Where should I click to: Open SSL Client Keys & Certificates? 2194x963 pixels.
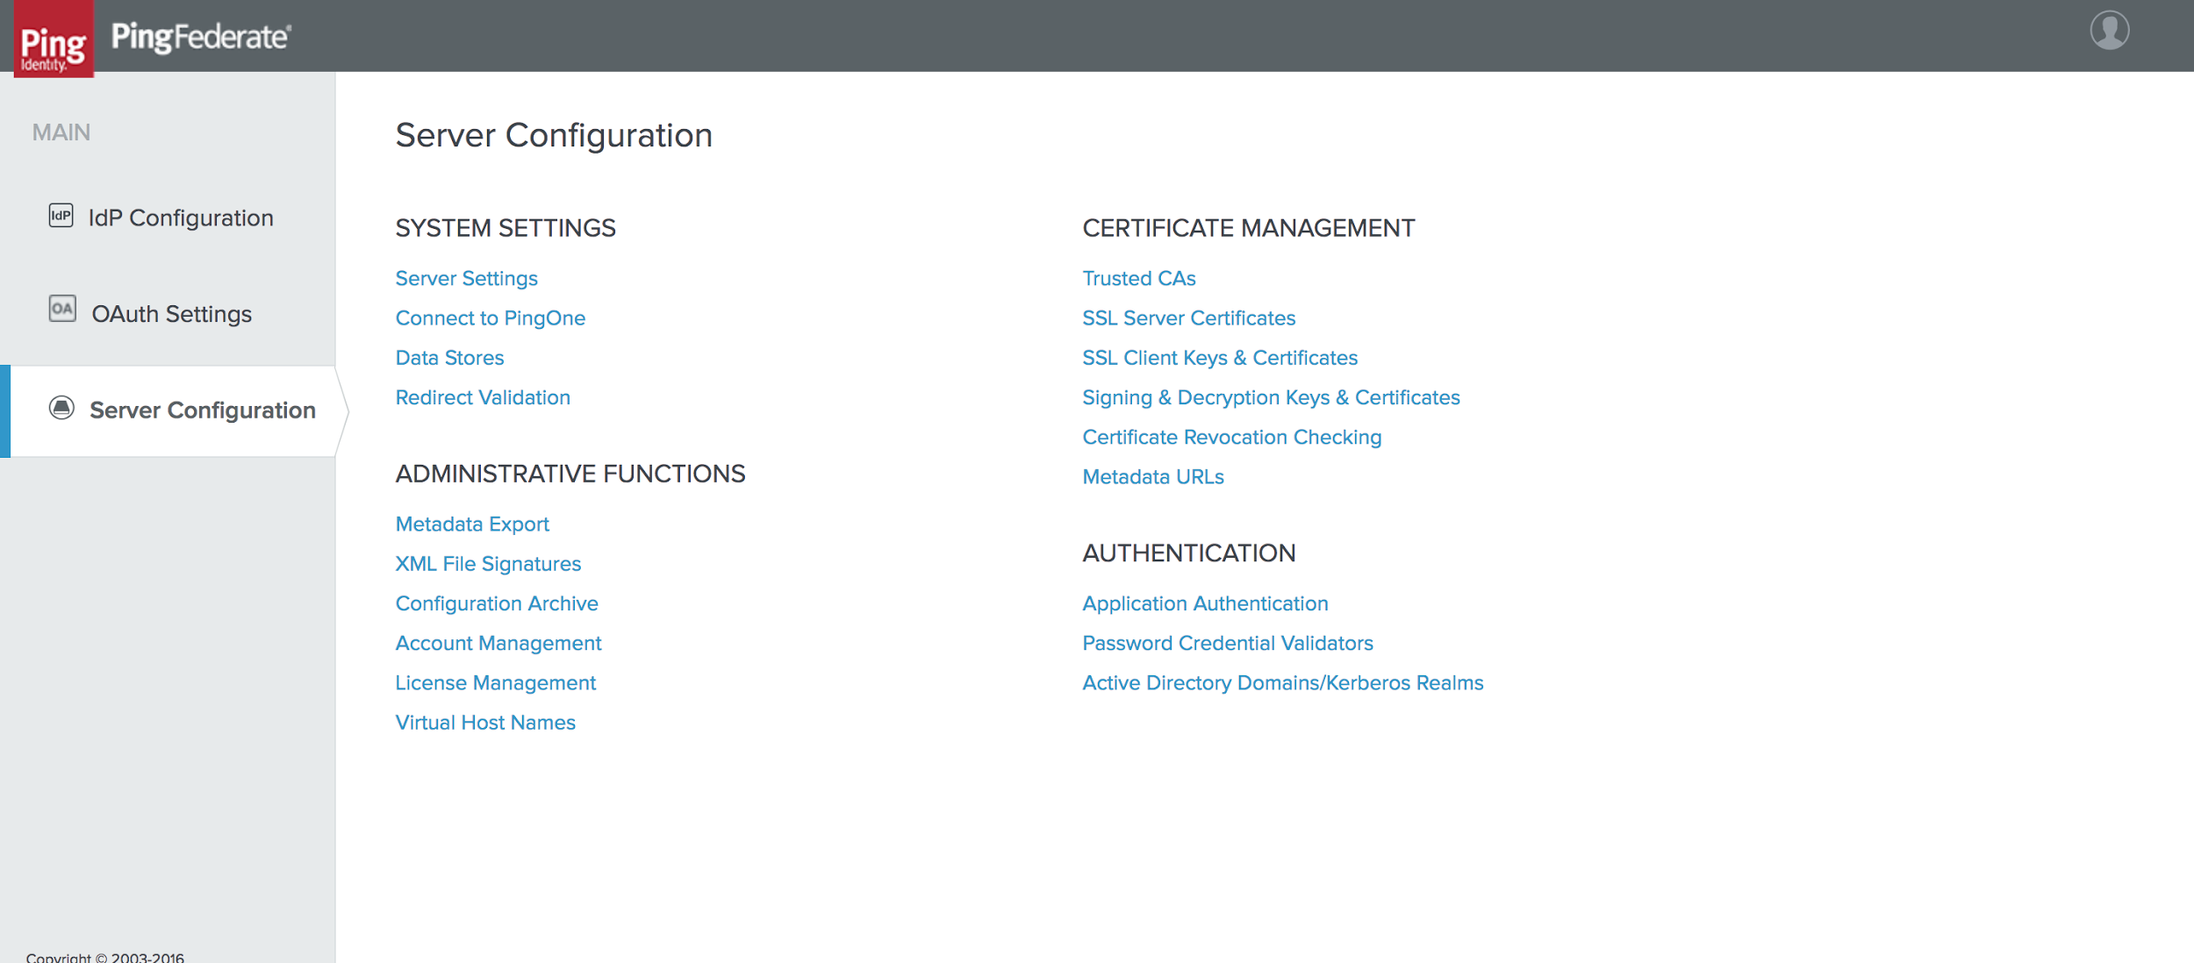tap(1219, 358)
